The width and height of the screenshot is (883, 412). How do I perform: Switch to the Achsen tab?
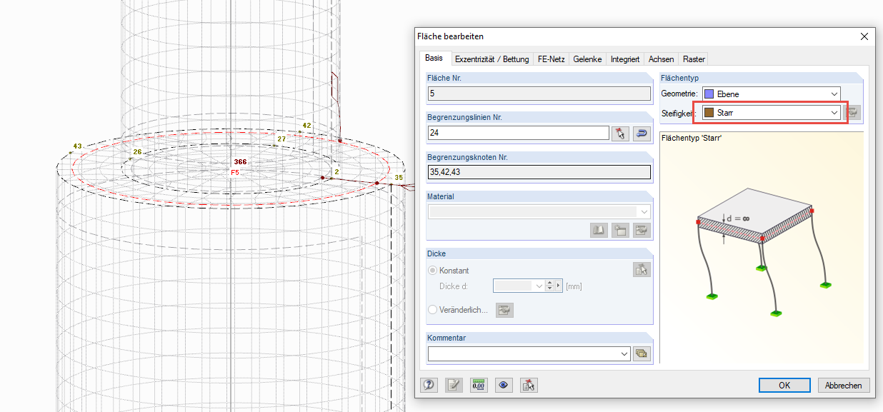[x=661, y=59]
